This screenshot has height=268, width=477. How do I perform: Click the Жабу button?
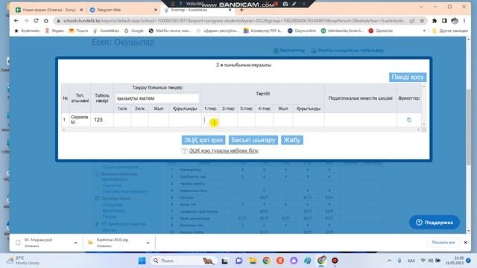(291, 140)
